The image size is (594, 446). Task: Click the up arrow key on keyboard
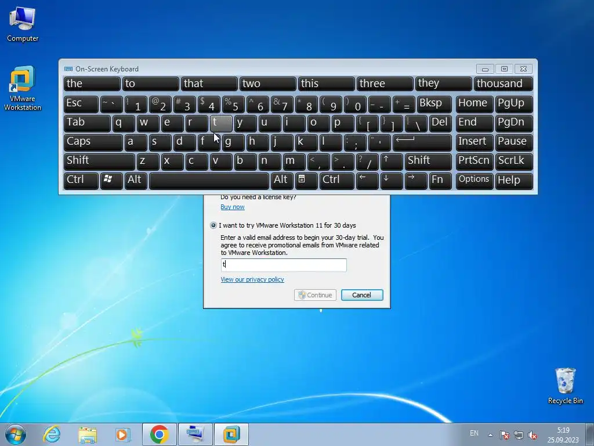click(x=392, y=162)
